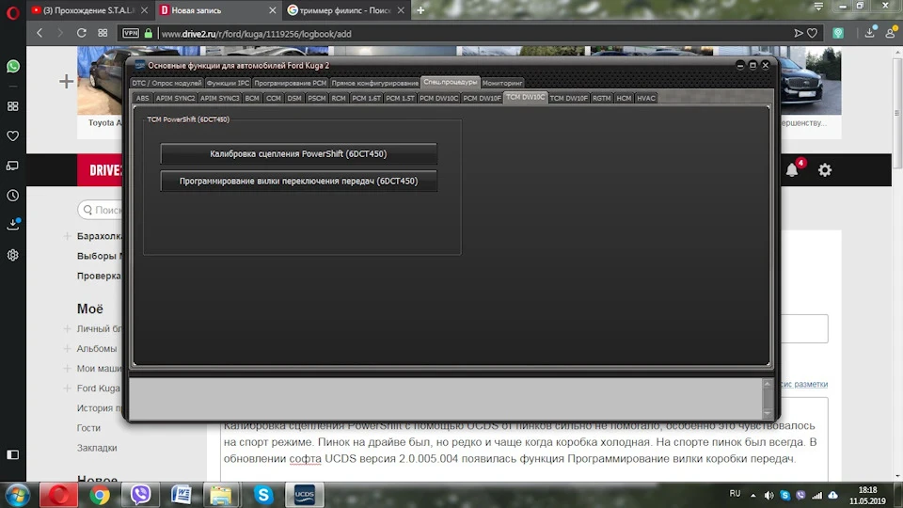Select the HVAC module tab

tap(646, 98)
